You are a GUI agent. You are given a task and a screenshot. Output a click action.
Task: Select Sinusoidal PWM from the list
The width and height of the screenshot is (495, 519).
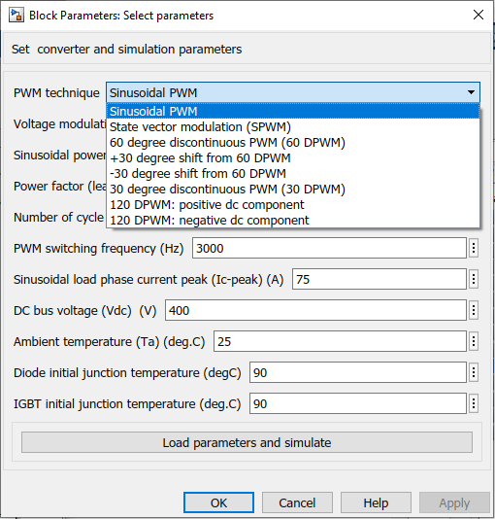tap(293, 111)
